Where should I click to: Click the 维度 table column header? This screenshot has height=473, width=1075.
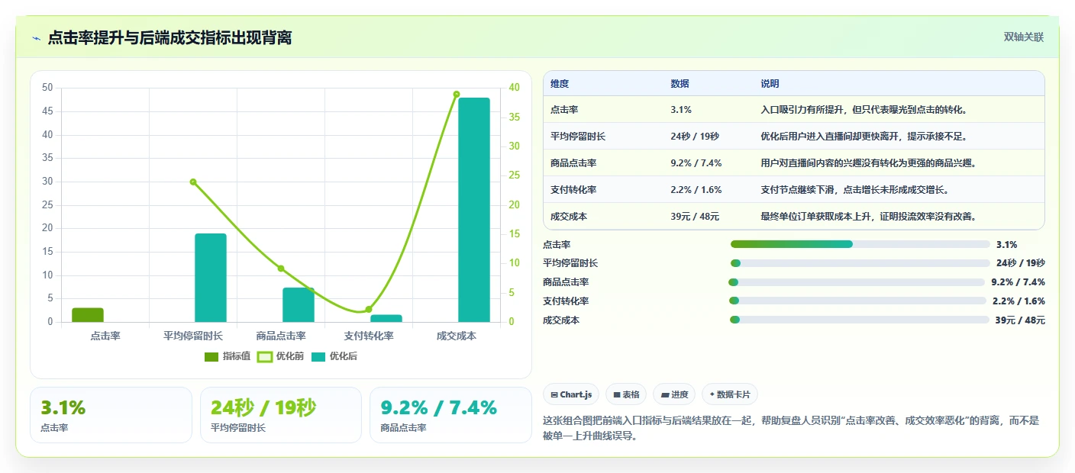[x=560, y=84]
